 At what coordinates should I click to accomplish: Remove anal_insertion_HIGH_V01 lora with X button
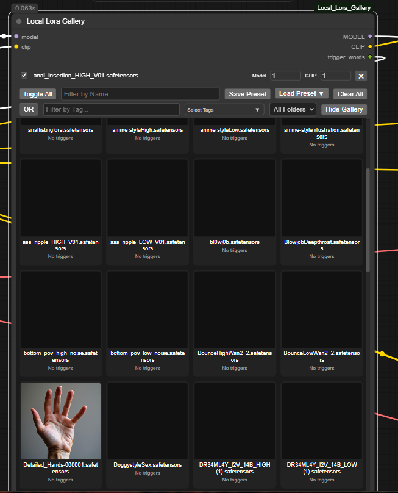pyautogui.click(x=361, y=76)
